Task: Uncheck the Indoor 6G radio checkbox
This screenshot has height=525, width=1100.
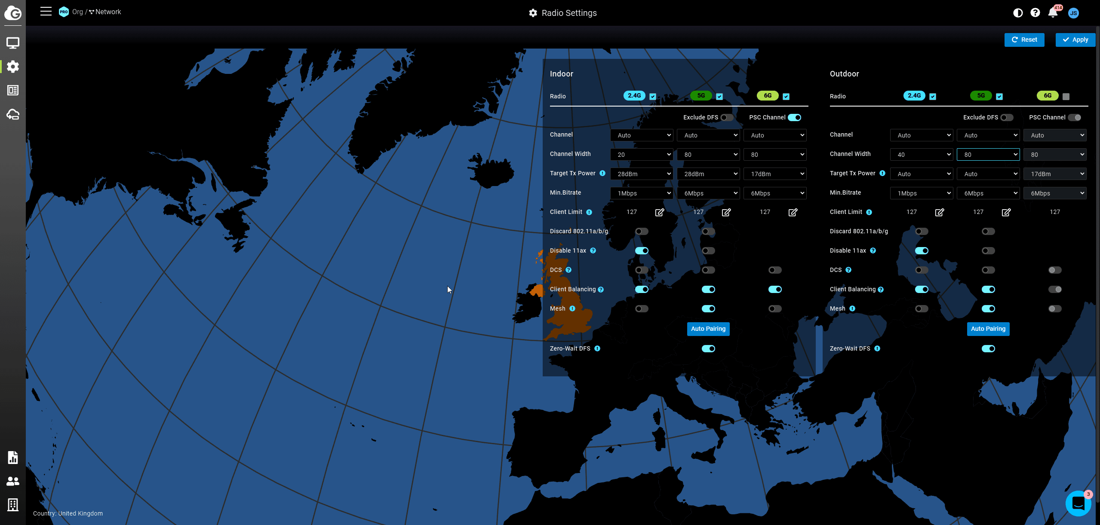Action: [x=786, y=97]
